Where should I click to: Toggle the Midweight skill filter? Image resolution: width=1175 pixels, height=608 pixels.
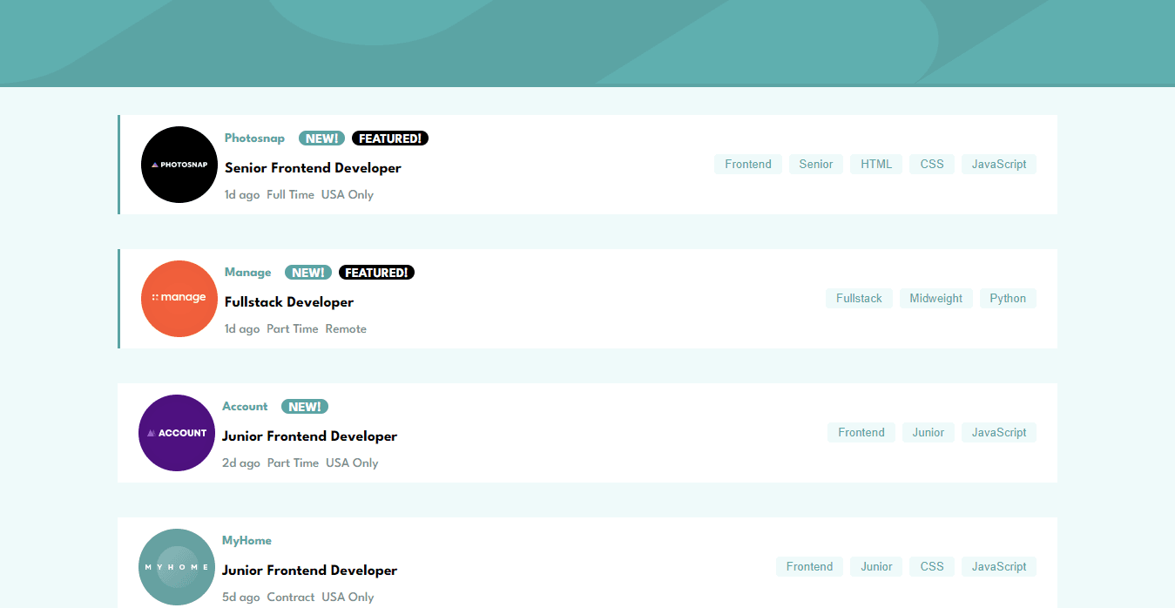point(935,298)
